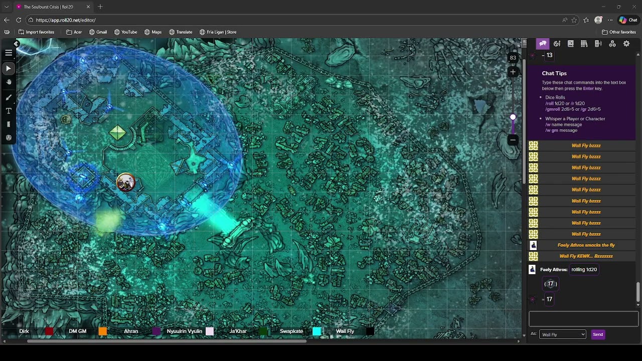Image resolution: width=642 pixels, height=361 pixels.
Task: Open the 'As: Wall Fly' speaker dropdown
Action: point(562,334)
